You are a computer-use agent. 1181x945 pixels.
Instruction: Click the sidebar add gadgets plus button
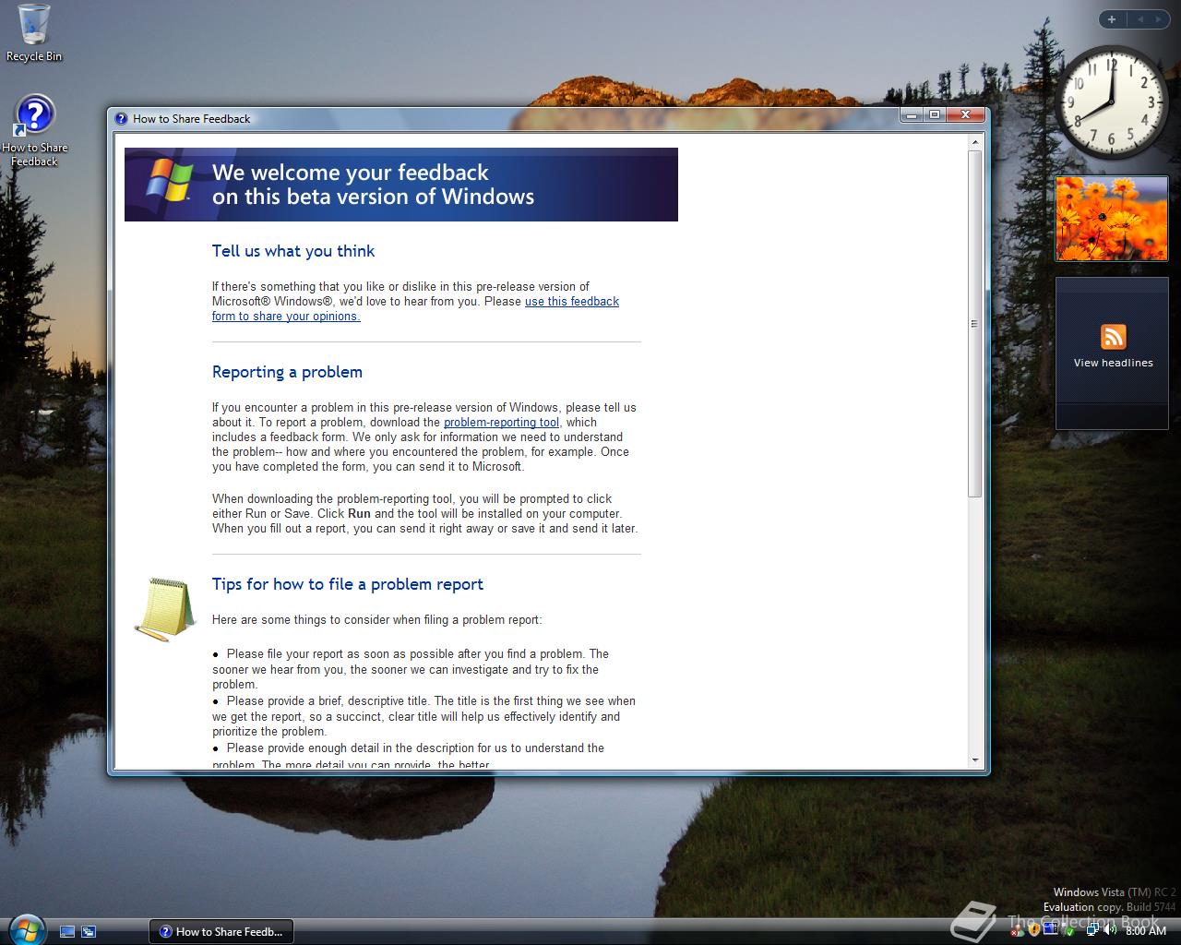[1112, 19]
